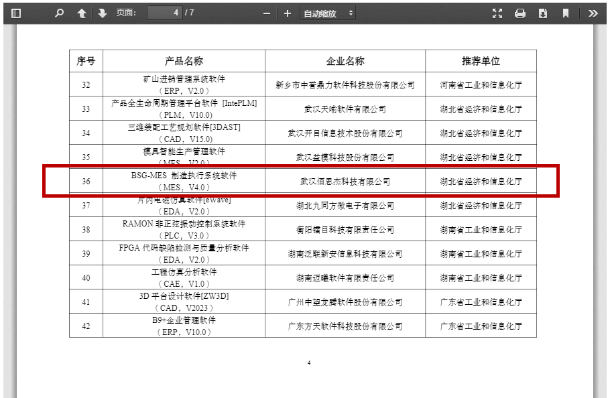The image size is (610, 398).
Task: Zoom in with the plus button
Action: (x=288, y=13)
